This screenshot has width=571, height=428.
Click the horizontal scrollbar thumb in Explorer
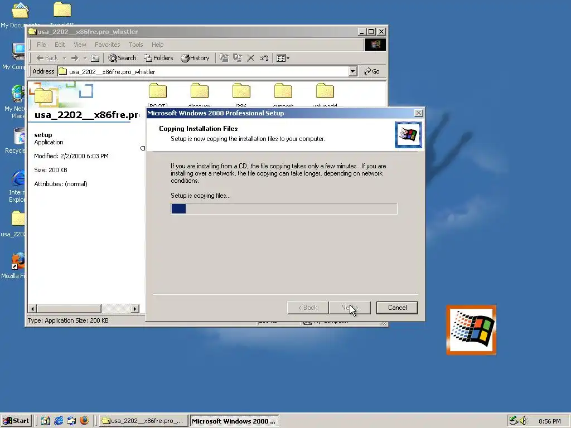69,309
